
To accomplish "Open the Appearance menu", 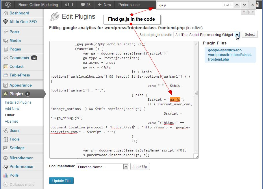I will [21, 85].
